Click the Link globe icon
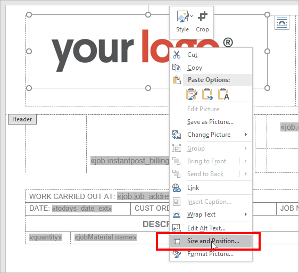299x273 pixels. 177,188
